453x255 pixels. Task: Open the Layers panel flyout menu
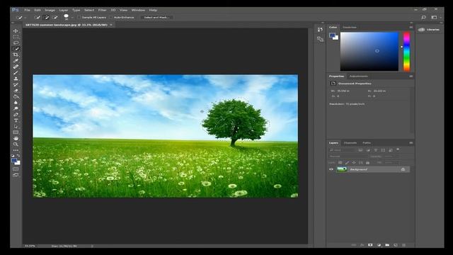tap(411, 143)
